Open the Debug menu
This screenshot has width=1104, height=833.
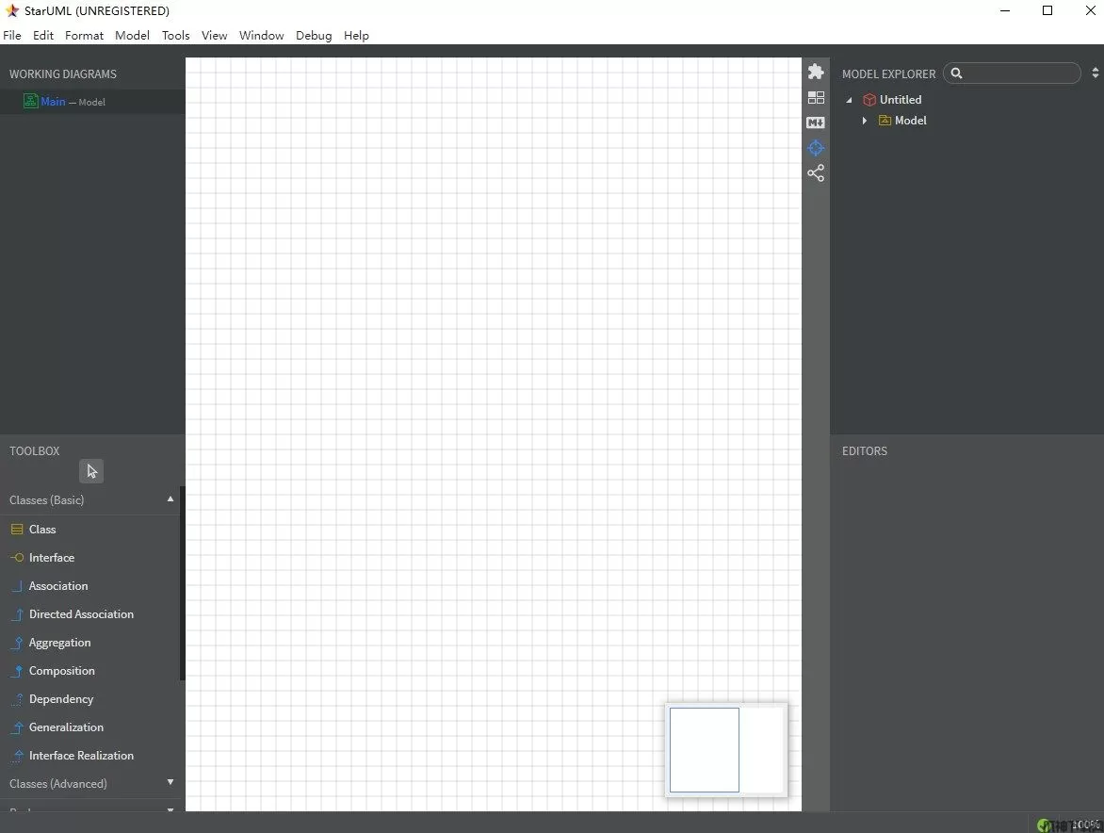[x=314, y=35]
